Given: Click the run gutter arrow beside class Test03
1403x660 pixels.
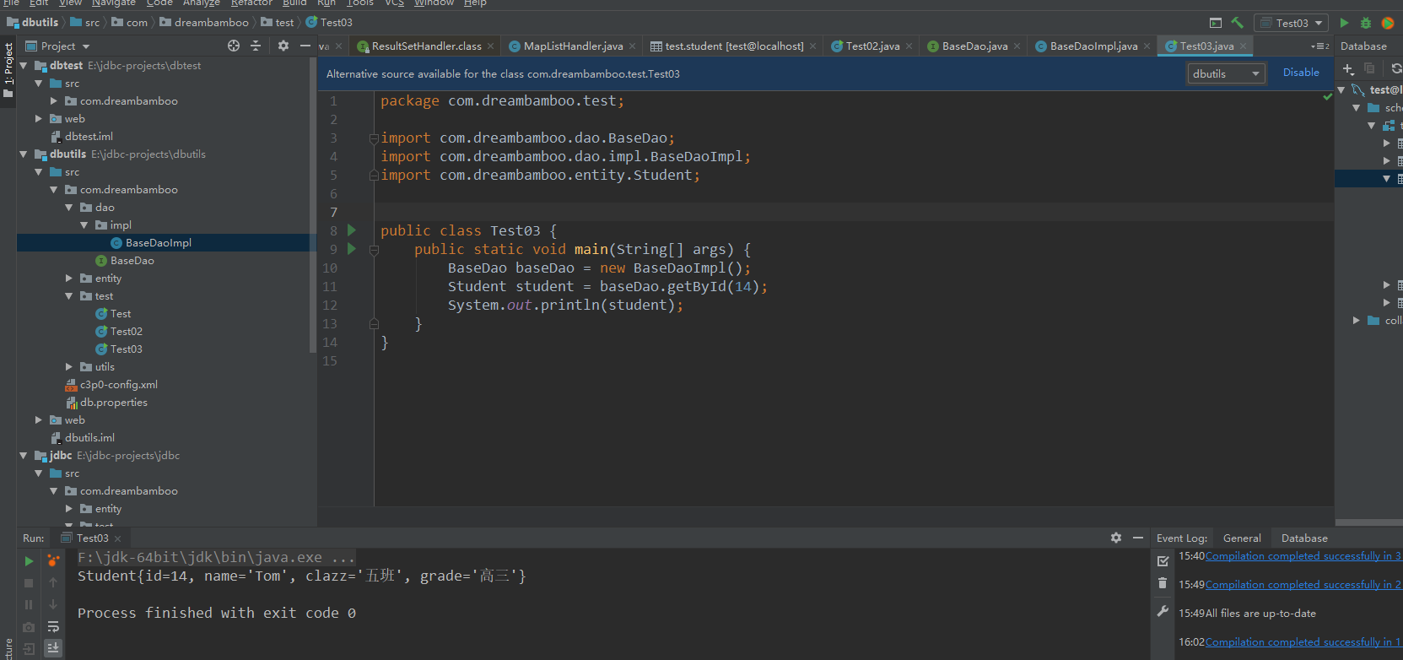Looking at the screenshot, I should [x=352, y=230].
